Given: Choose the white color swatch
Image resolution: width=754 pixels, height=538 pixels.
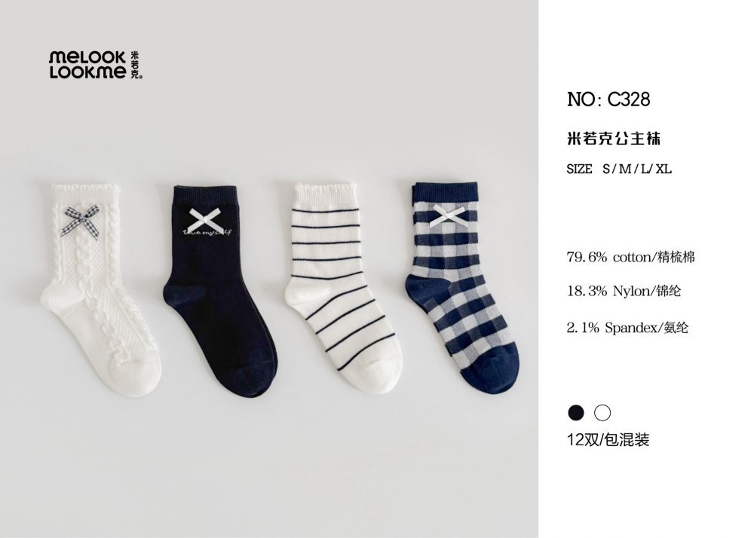Looking at the screenshot, I should point(602,413).
